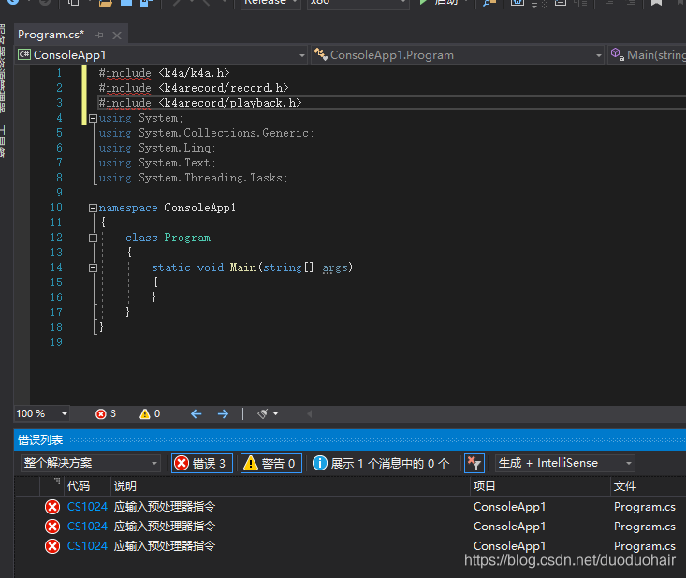The height and width of the screenshot is (578, 686).
Task: Click the red error icon in second row
Action: (x=52, y=527)
